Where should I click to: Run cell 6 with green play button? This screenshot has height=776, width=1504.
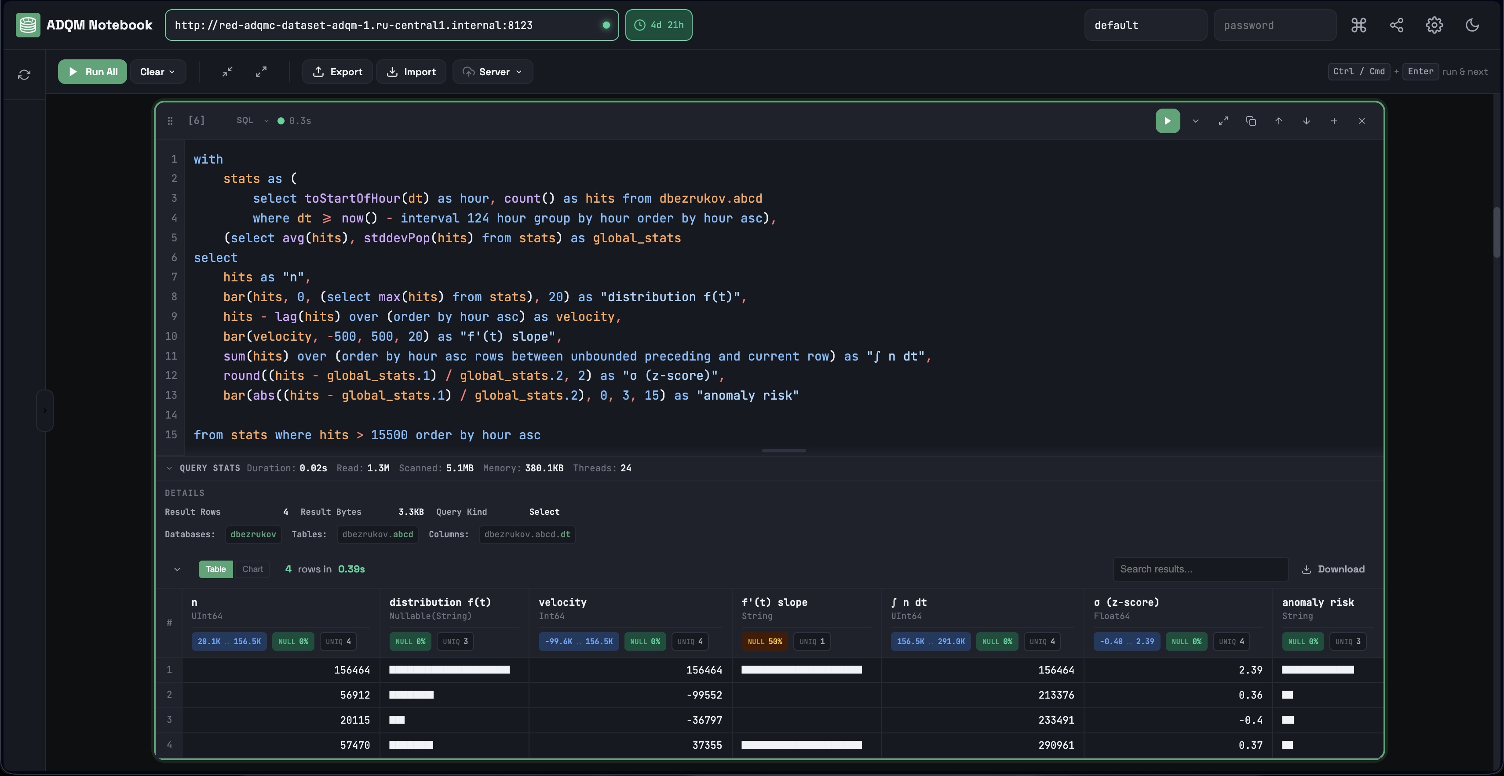point(1167,121)
